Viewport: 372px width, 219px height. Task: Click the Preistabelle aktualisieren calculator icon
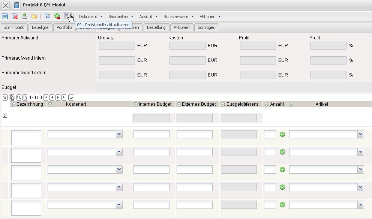click(x=67, y=16)
